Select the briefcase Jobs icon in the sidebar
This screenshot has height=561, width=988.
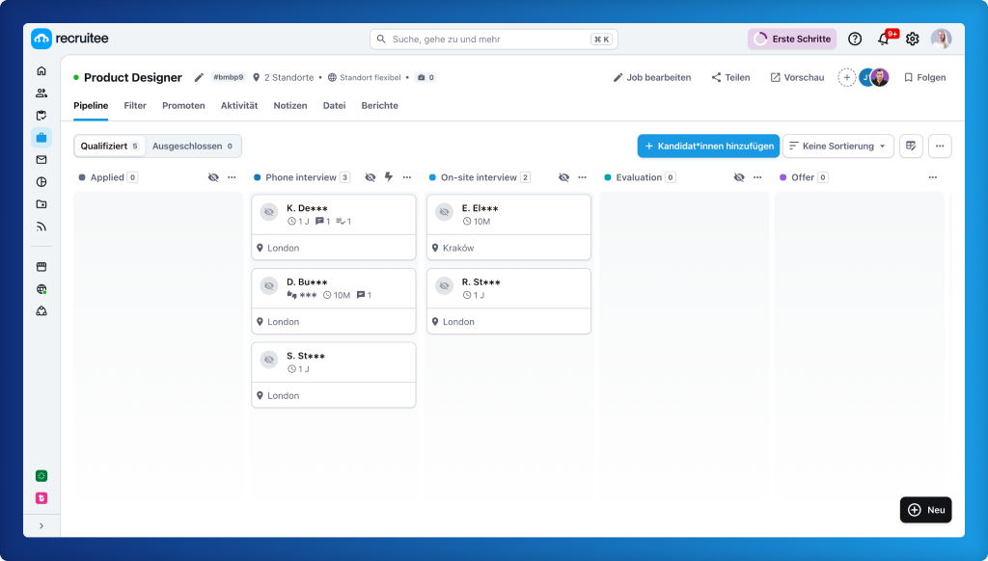[x=41, y=137]
